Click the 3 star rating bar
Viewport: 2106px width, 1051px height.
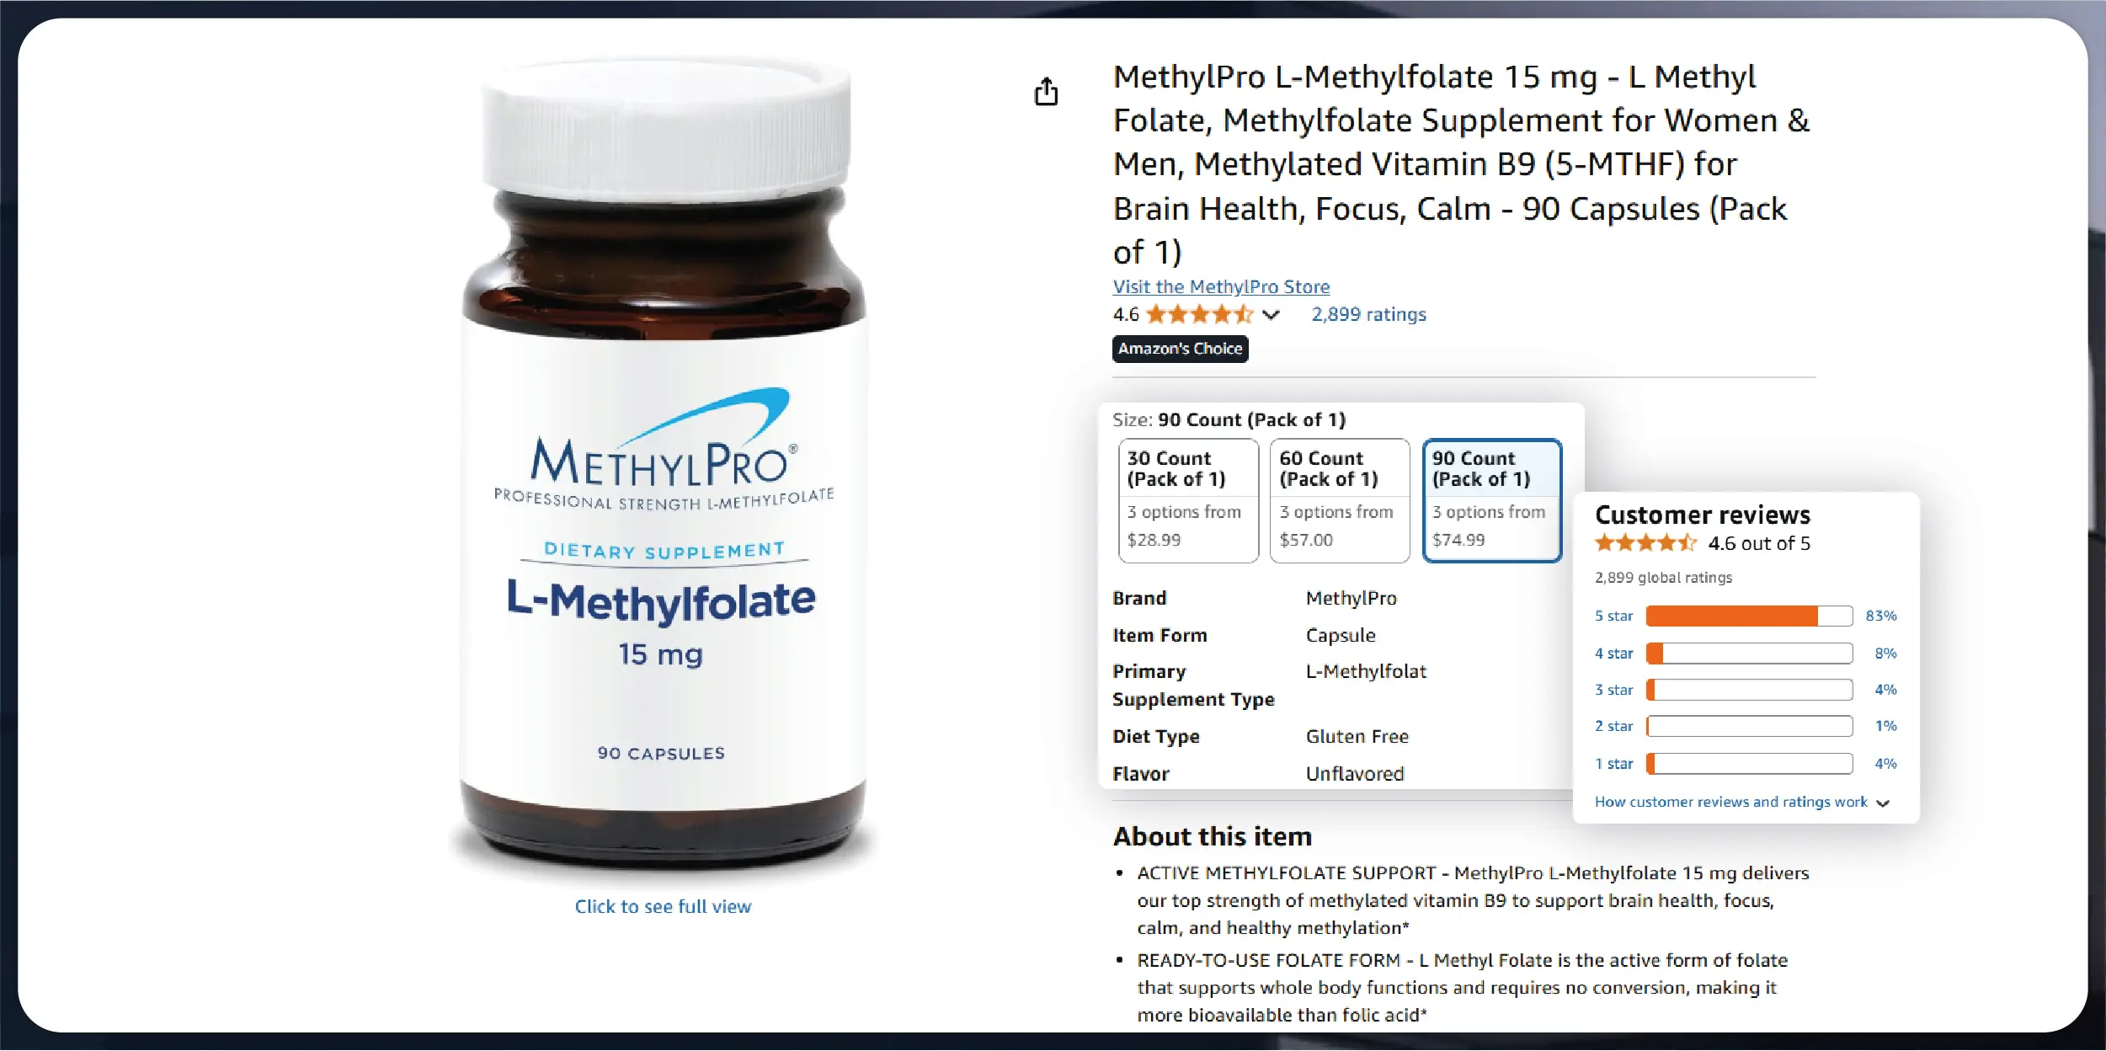click(1749, 690)
